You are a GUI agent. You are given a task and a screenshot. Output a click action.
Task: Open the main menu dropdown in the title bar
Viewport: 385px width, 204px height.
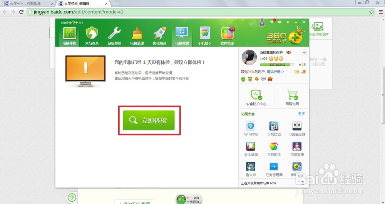(x=288, y=22)
